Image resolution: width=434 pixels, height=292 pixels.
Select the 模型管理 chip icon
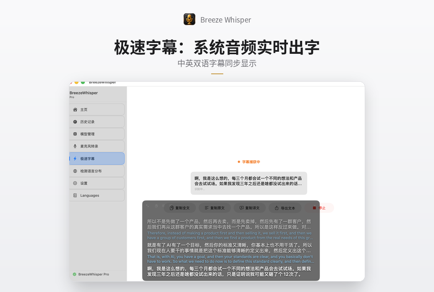coord(75,134)
